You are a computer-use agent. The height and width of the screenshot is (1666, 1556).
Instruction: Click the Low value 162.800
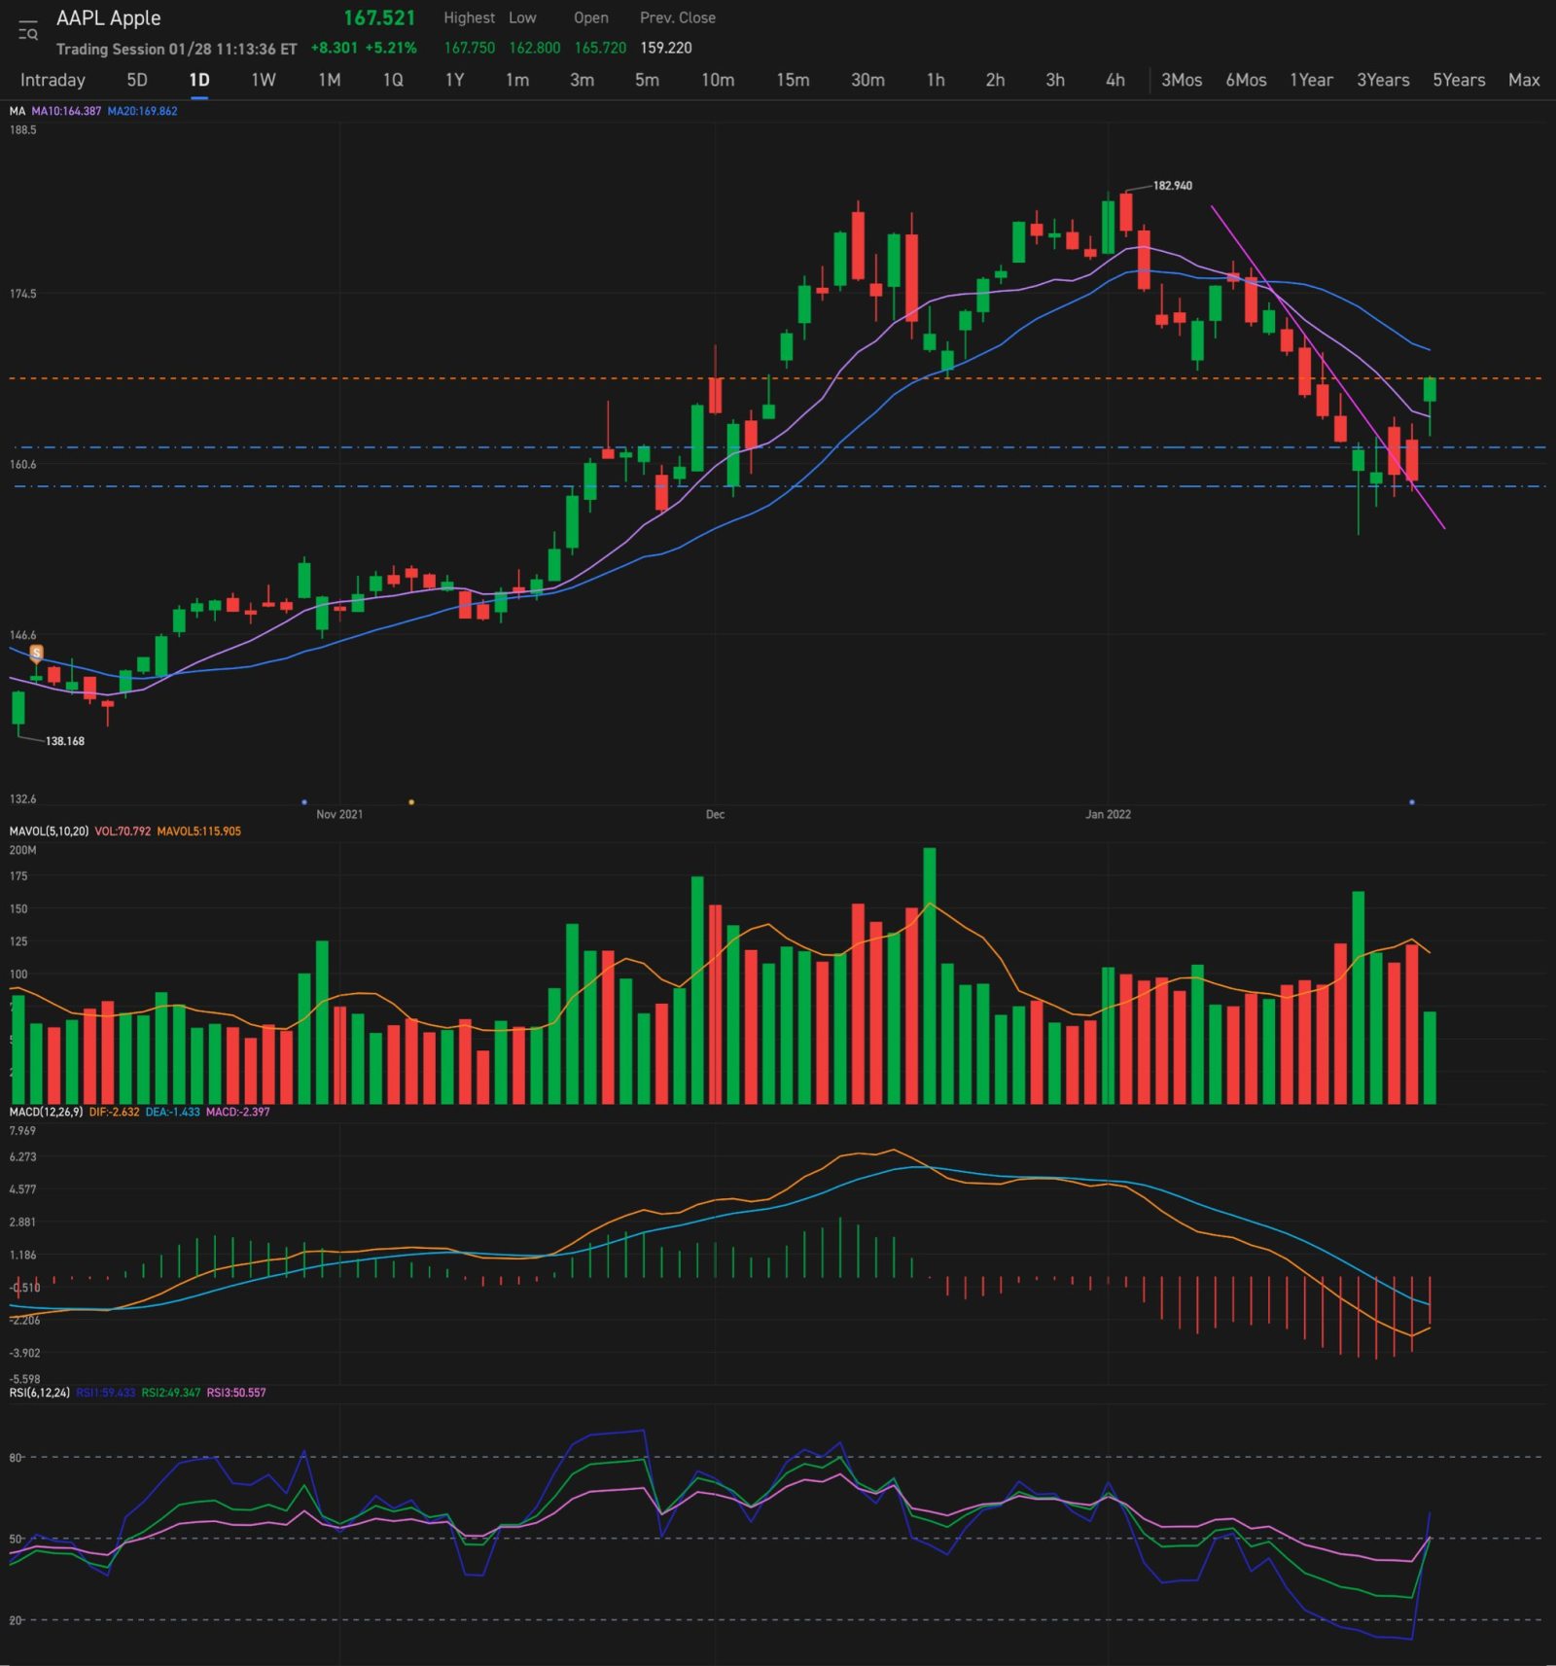[535, 48]
